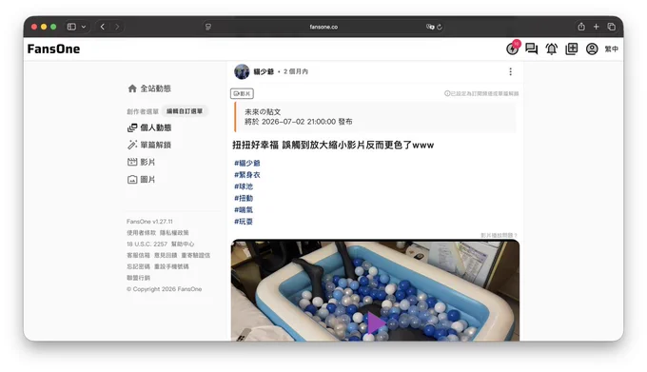Open the user account profile icon
647x372 pixels.
coord(592,49)
